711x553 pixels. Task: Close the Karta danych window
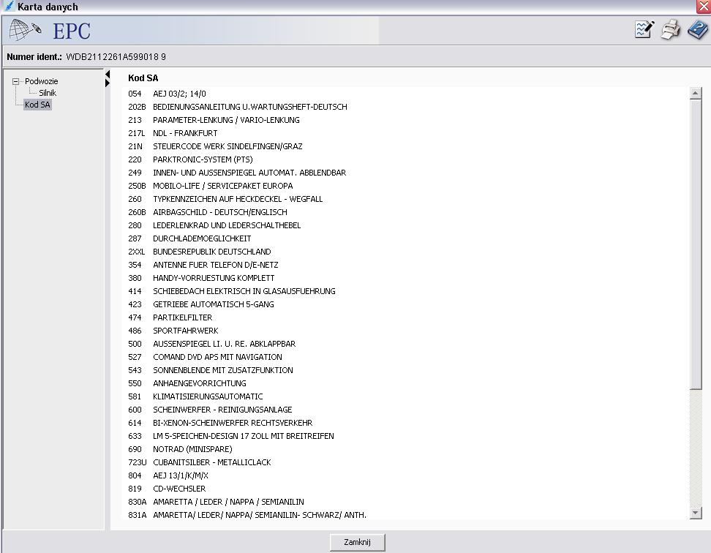[x=704, y=7]
